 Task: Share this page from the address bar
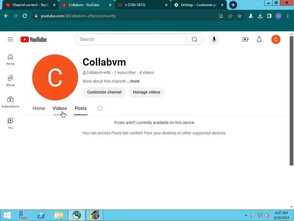[230, 16]
